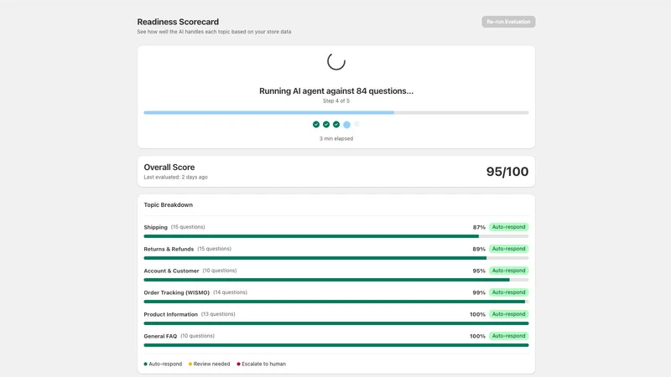Image resolution: width=671 pixels, height=377 pixels.
Task: Click the Readiness Scorecard title
Action: (178, 22)
